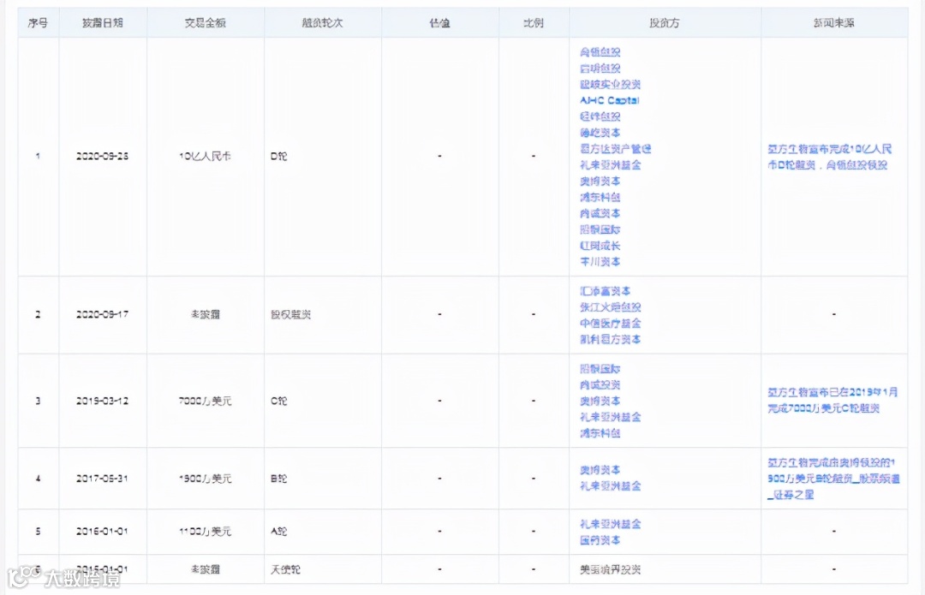Open 易方达资产管理 investor link

point(615,149)
